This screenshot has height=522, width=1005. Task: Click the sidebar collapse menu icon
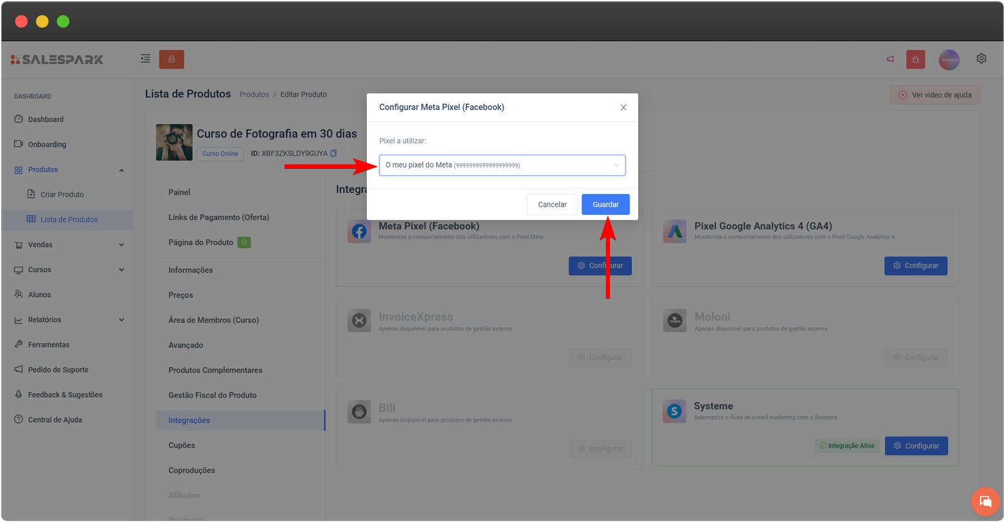coord(145,58)
